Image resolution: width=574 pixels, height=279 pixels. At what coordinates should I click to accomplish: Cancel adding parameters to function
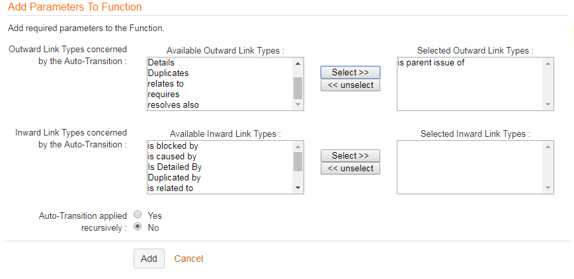(x=188, y=259)
